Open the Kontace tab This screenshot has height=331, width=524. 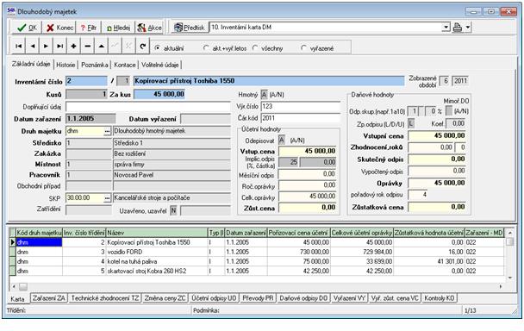pyautogui.click(x=125, y=65)
